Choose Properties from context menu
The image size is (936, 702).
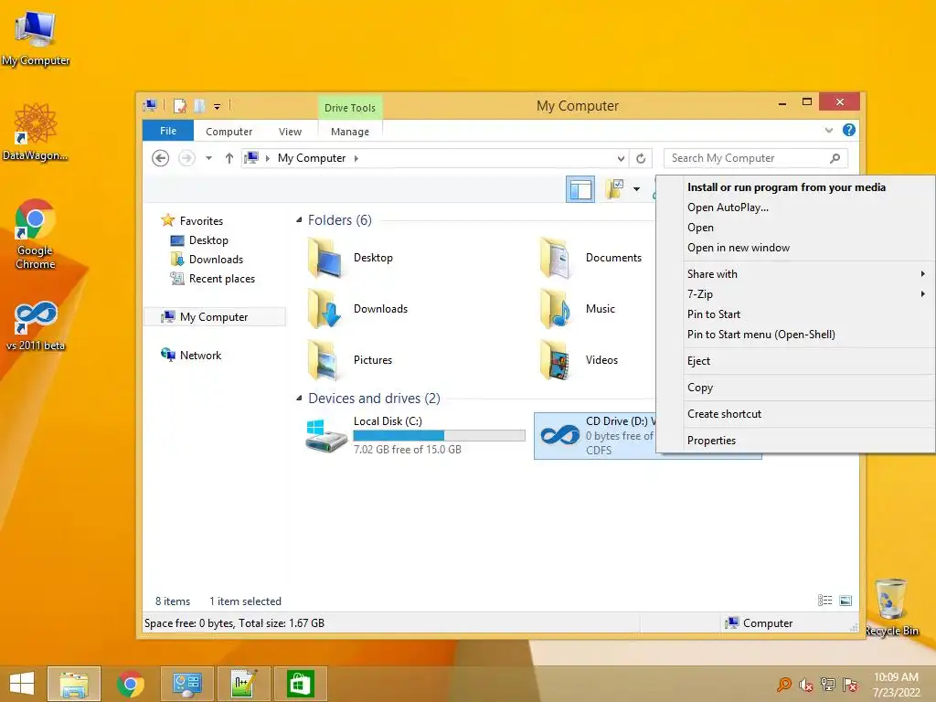tap(810, 440)
